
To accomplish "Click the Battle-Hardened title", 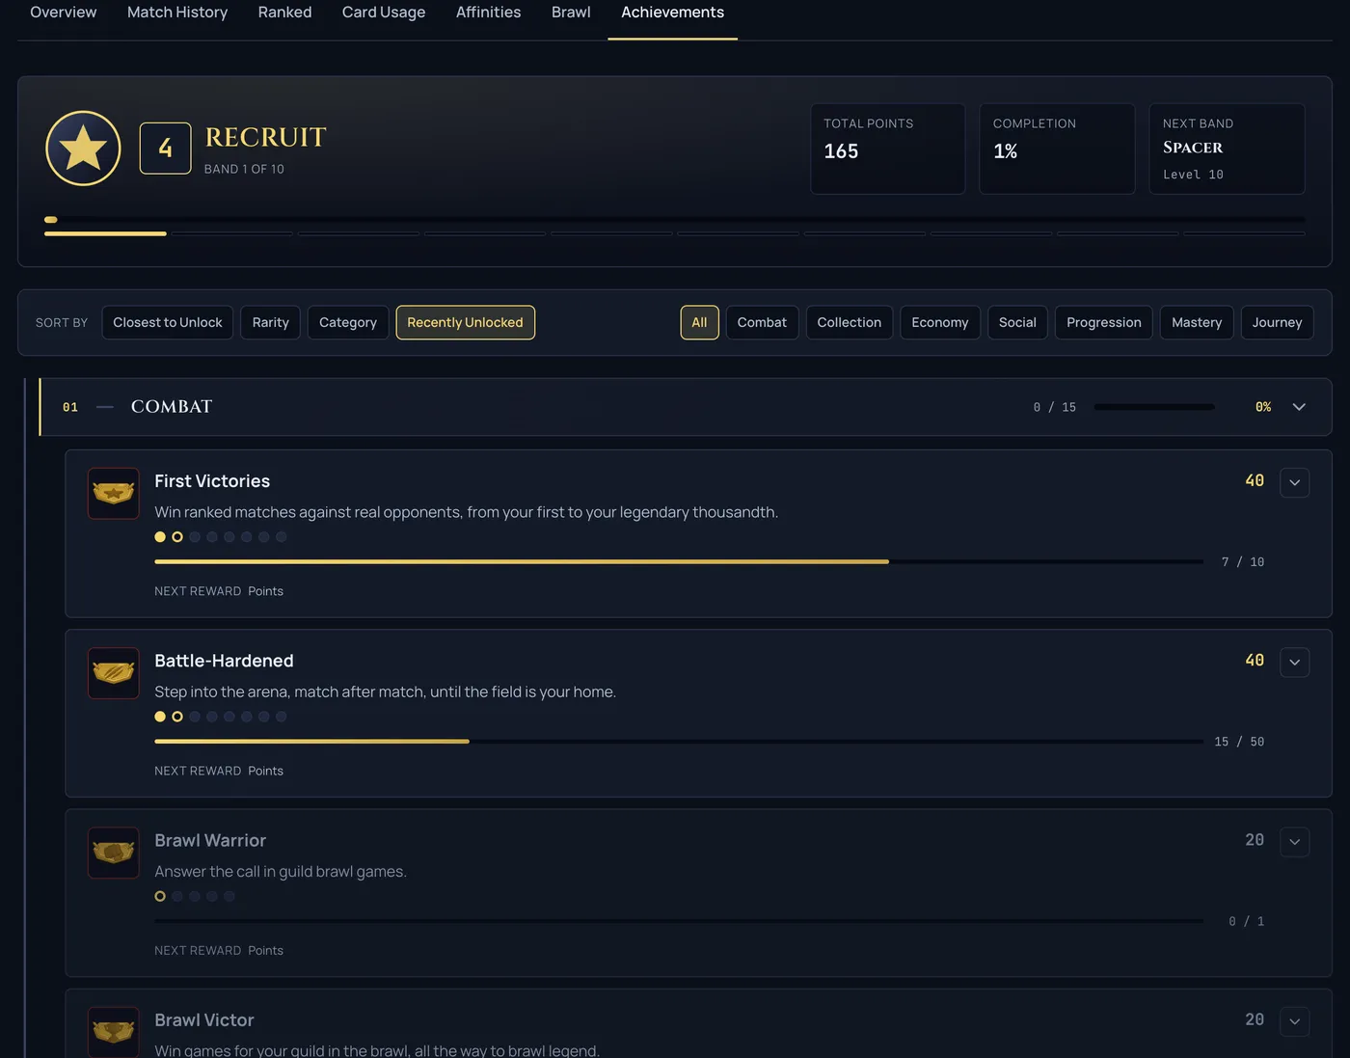I will click(224, 661).
